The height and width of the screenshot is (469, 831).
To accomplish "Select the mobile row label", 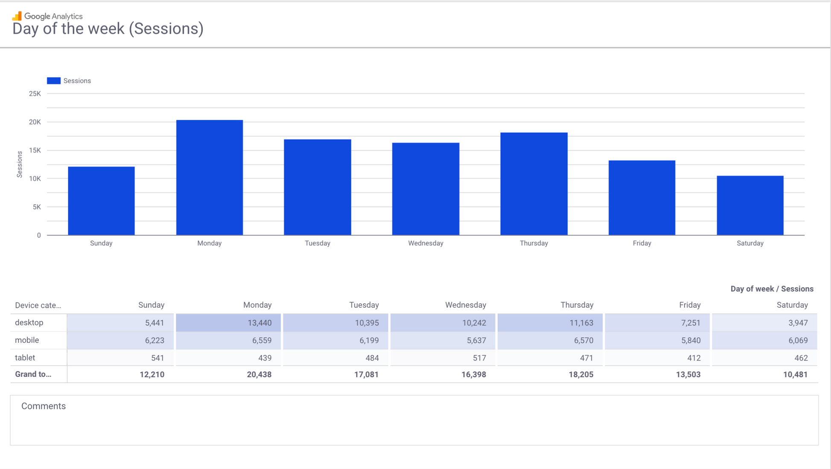I will 27,340.
